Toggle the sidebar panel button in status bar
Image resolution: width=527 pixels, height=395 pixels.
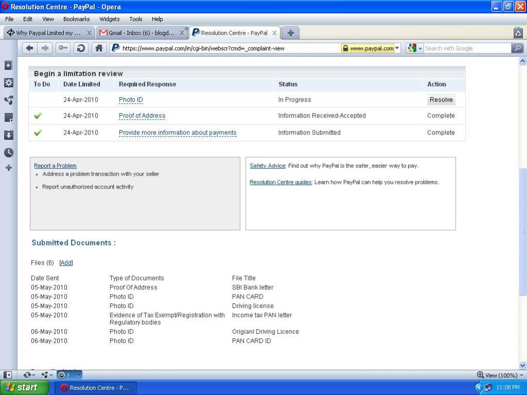[x=8, y=375]
